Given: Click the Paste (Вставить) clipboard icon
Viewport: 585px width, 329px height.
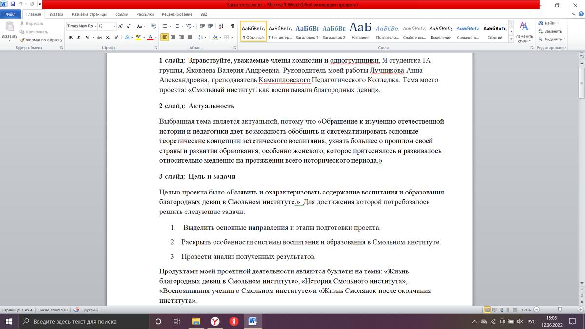Looking at the screenshot, I should [9, 27].
